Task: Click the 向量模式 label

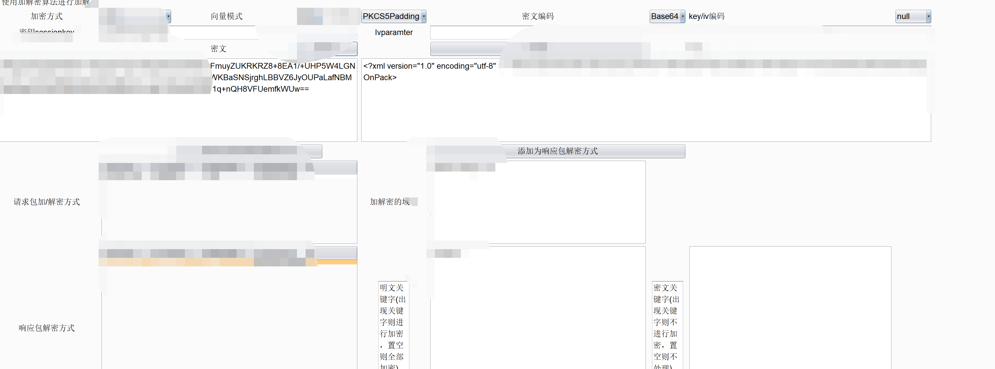Action: tap(226, 16)
